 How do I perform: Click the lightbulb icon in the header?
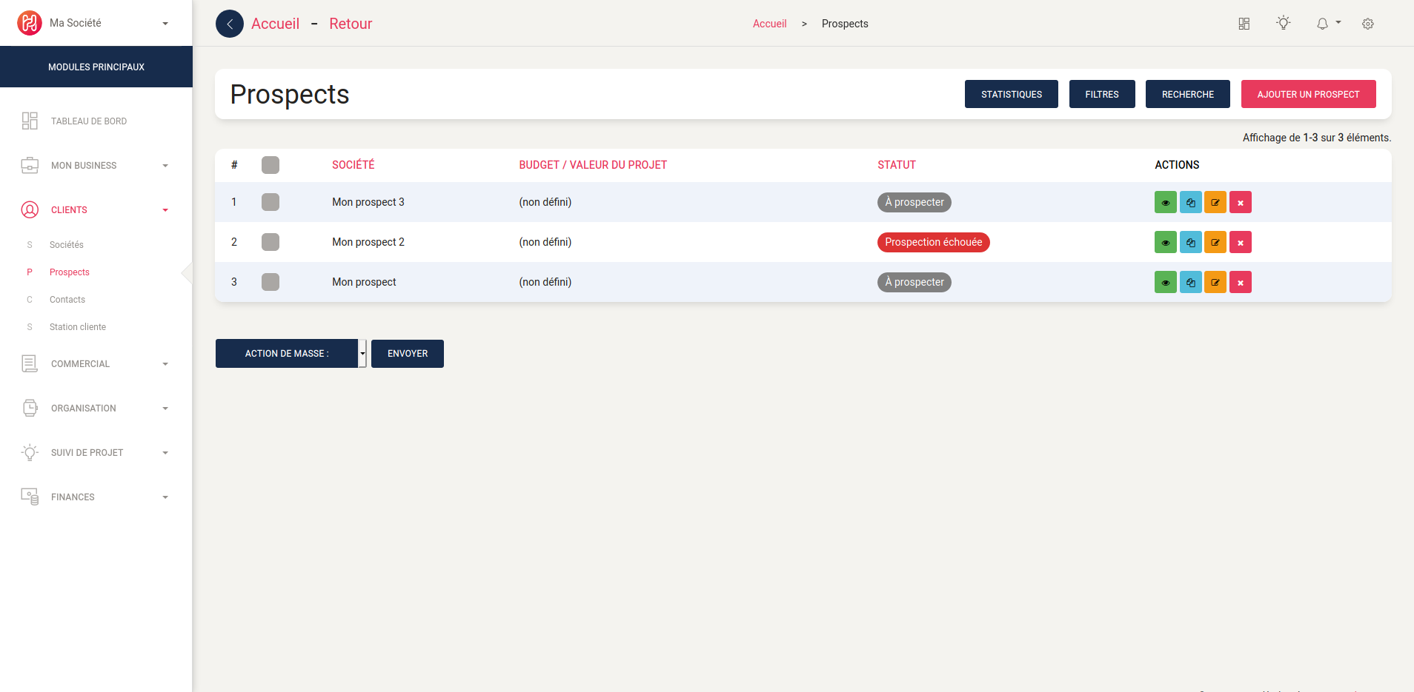[1284, 23]
